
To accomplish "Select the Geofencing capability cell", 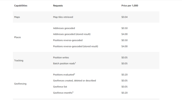I will coord(20,84).
